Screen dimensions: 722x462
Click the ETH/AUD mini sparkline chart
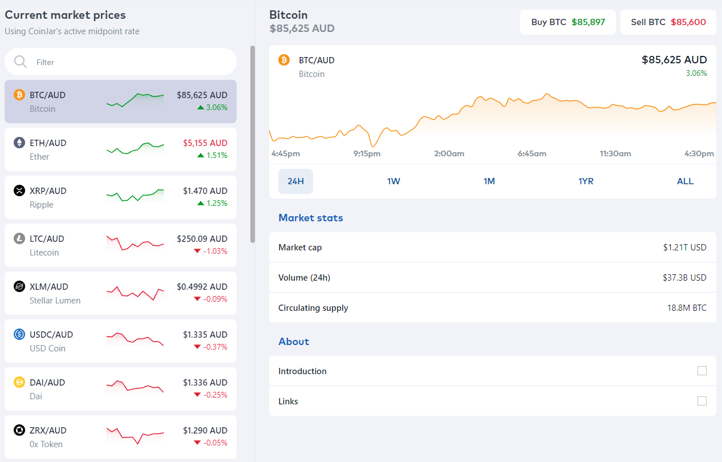pos(135,148)
